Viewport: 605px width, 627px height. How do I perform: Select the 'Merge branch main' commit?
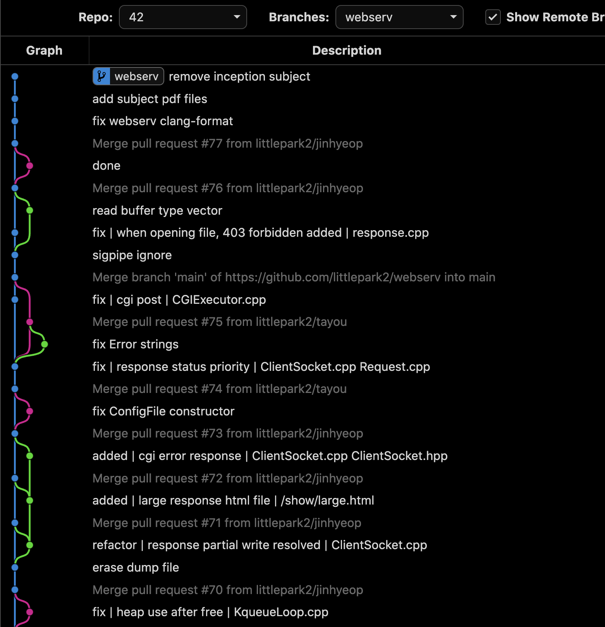[x=294, y=277]
